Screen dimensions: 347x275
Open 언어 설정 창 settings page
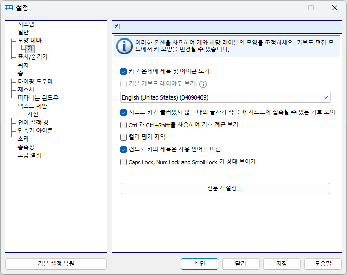point(33,123)
